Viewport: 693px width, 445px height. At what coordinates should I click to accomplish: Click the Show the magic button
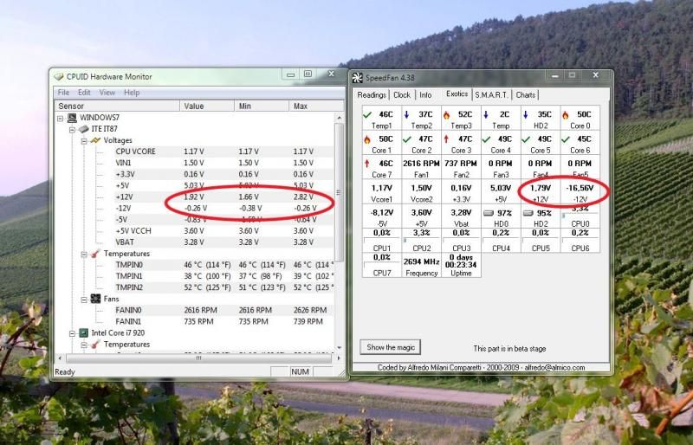[x=391, y=347]
